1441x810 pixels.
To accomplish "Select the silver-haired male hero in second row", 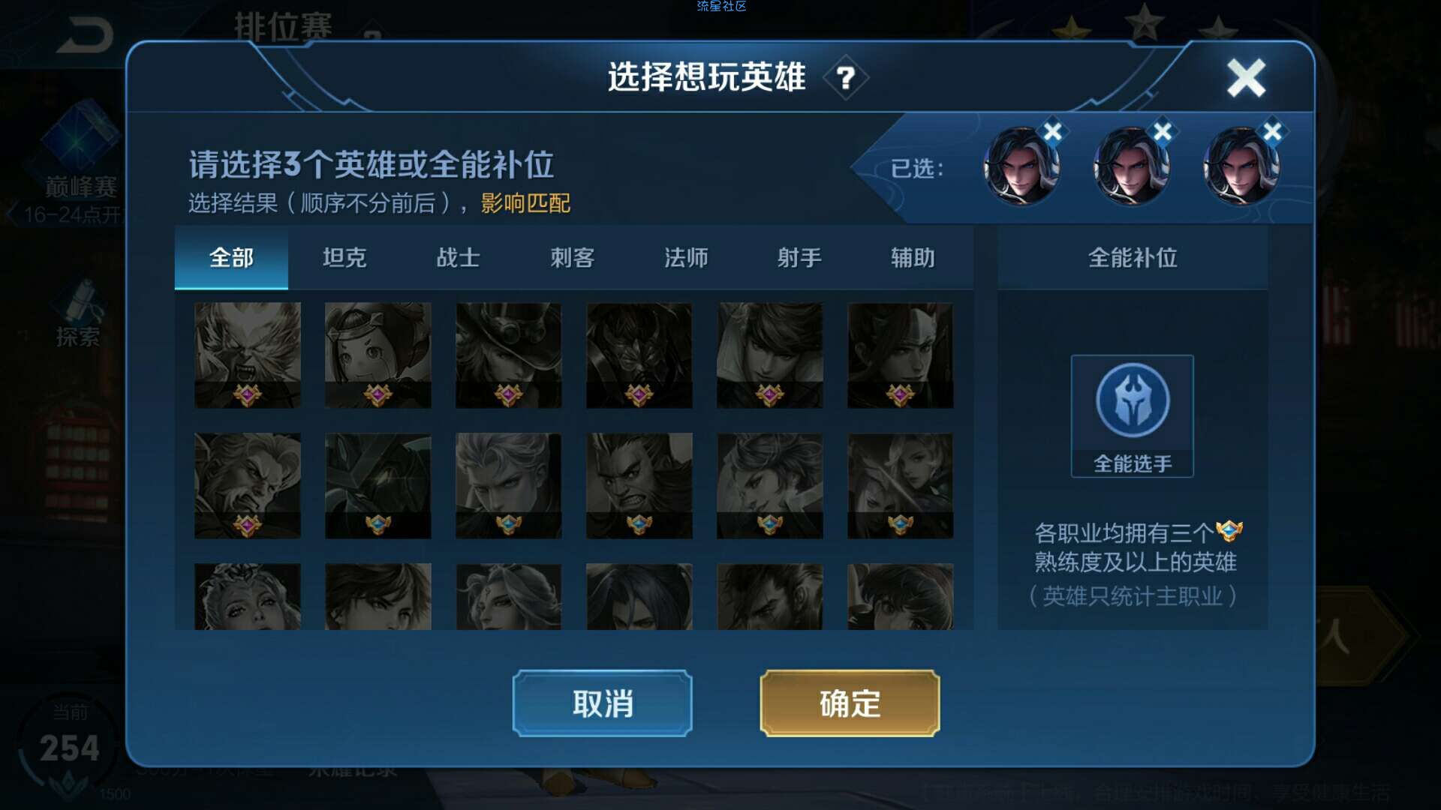I will pyautogui.click(x=508, y=486).
